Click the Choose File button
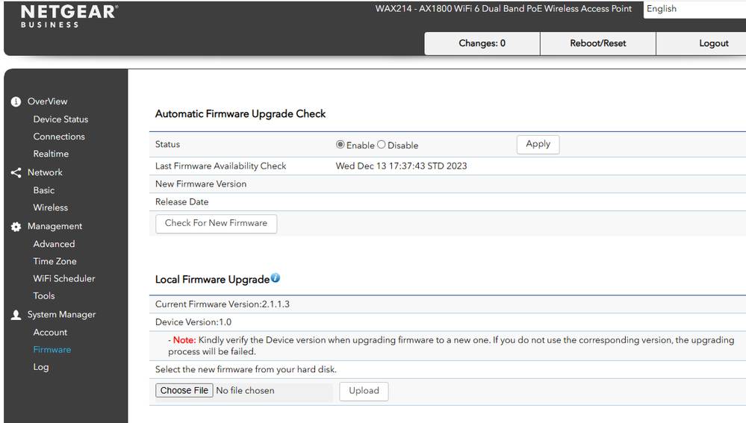This screenshot has width=746, height=423. click(x=184, y=391)
